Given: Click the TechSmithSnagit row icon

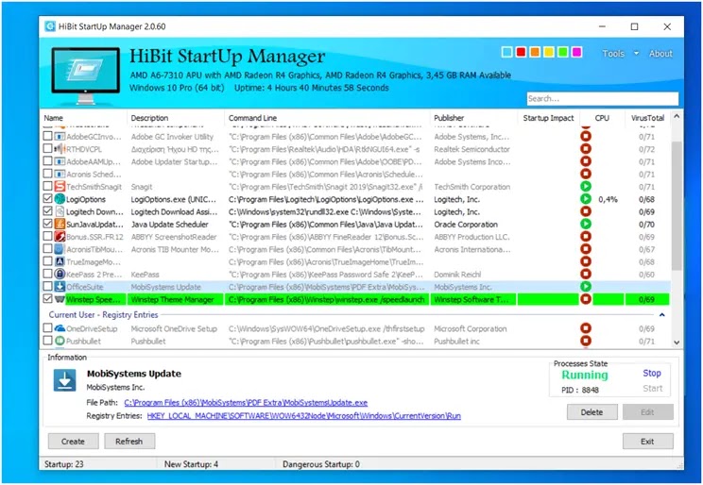Looking at the screenshot, I should [x=60, y=186].
